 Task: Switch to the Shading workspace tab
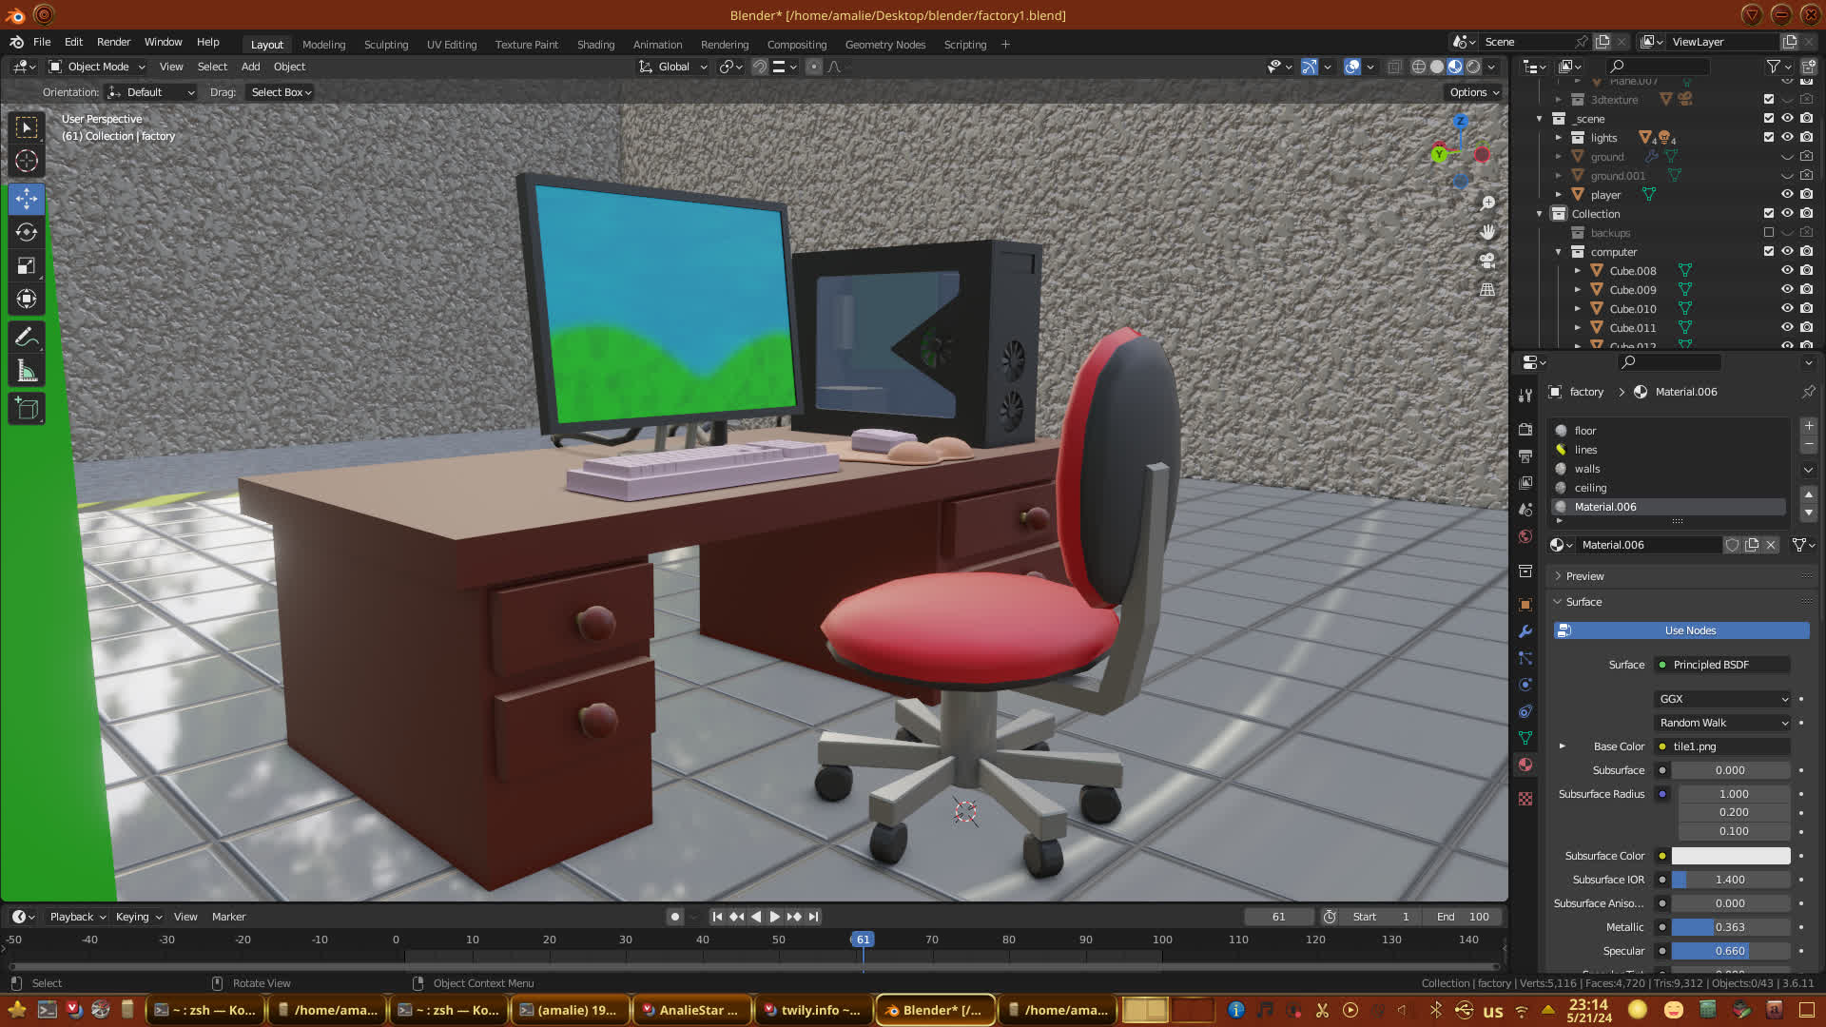[x=595, y=45]
